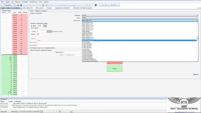Click the price input field showing 56.47
The height and width of the screenshot is (113, 201).
pos(40,26)
